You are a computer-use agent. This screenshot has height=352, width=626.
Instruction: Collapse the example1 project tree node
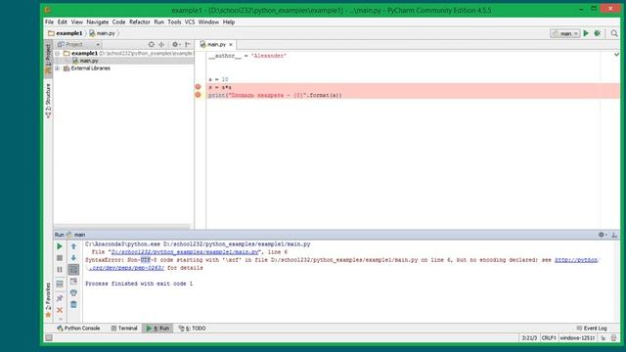click(x=58, y=53)
